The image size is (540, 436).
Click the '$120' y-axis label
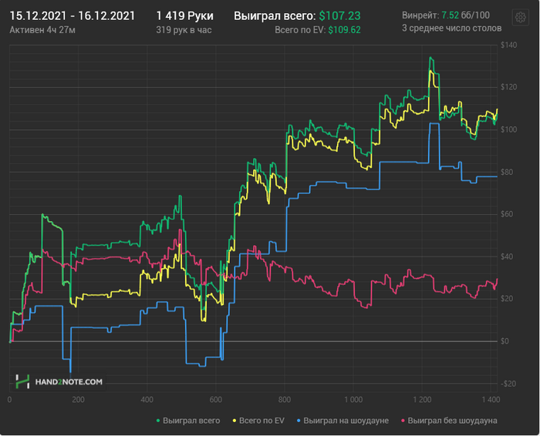508,87
